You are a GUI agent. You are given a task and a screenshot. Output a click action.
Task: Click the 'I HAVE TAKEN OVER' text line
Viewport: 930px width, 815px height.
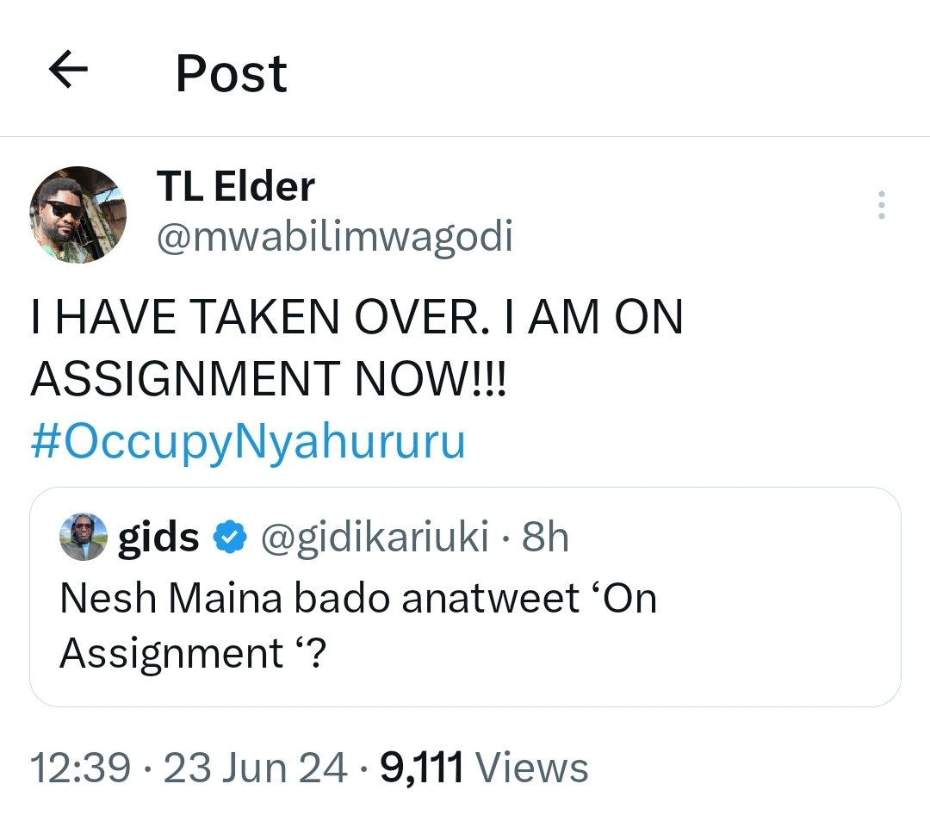tap(356, 319)
